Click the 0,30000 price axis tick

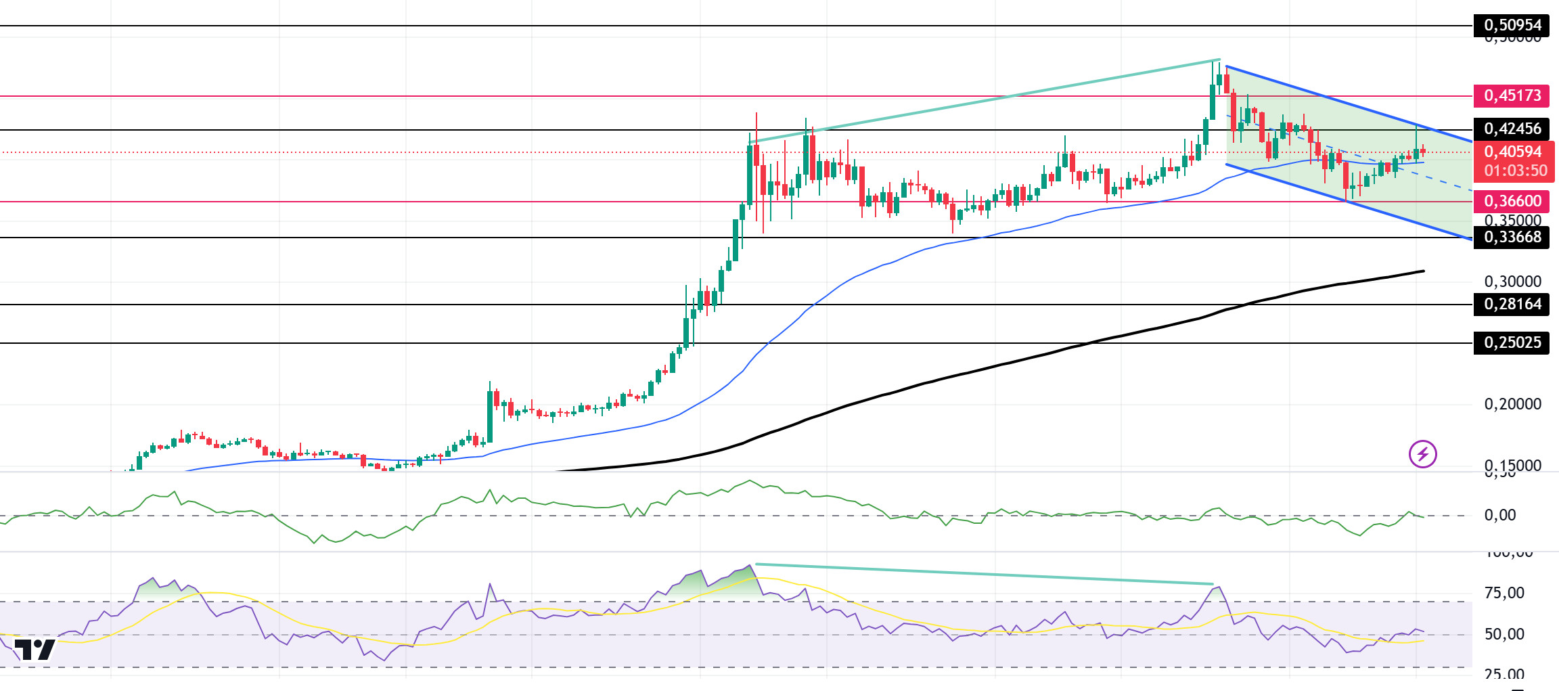pyautogui.click(x=1512, y=282)
